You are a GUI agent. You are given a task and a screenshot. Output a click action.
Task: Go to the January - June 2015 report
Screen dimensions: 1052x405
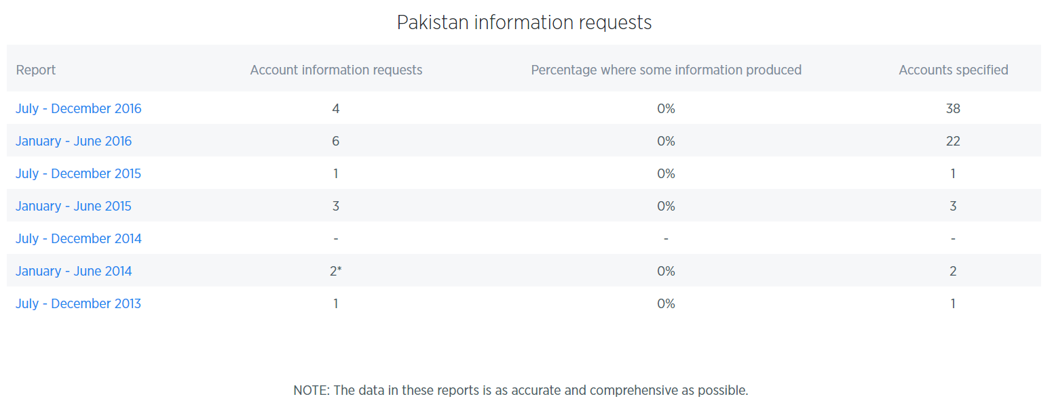pos(74,206)
